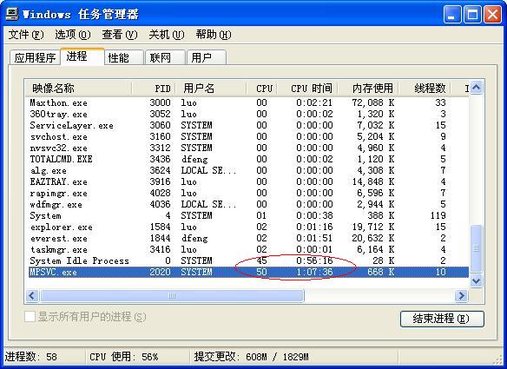
Task: Click the Task Manager title bar icon
Action: [12, 14]
